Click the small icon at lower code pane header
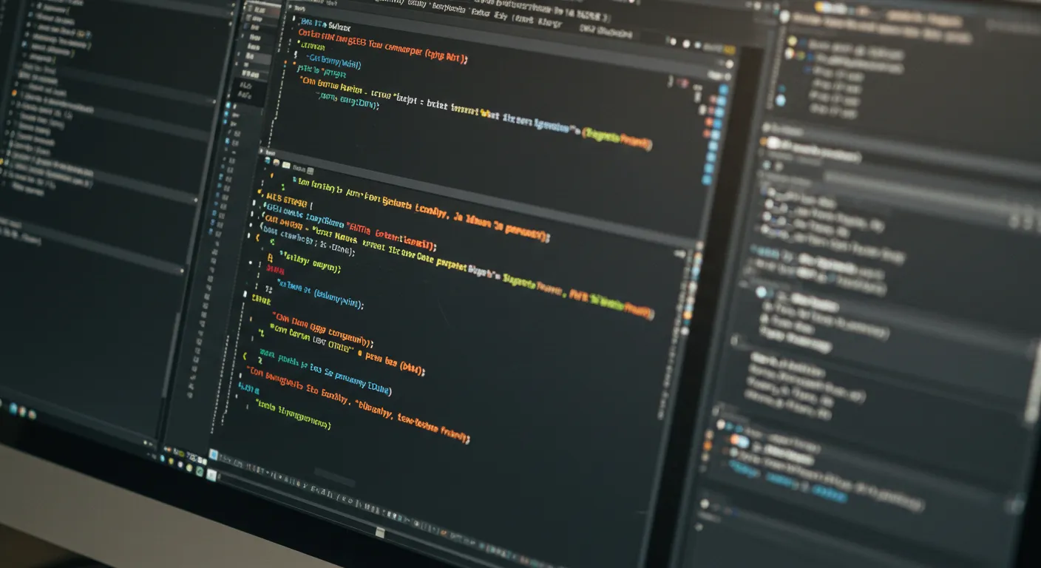This screenshot has height=568, width=1041. coord(276,162)
